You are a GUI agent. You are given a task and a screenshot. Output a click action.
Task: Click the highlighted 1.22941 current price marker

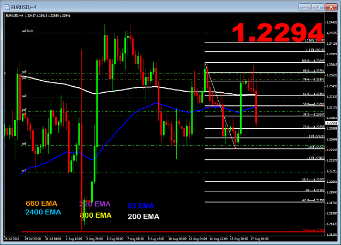(x=332, y=123)
